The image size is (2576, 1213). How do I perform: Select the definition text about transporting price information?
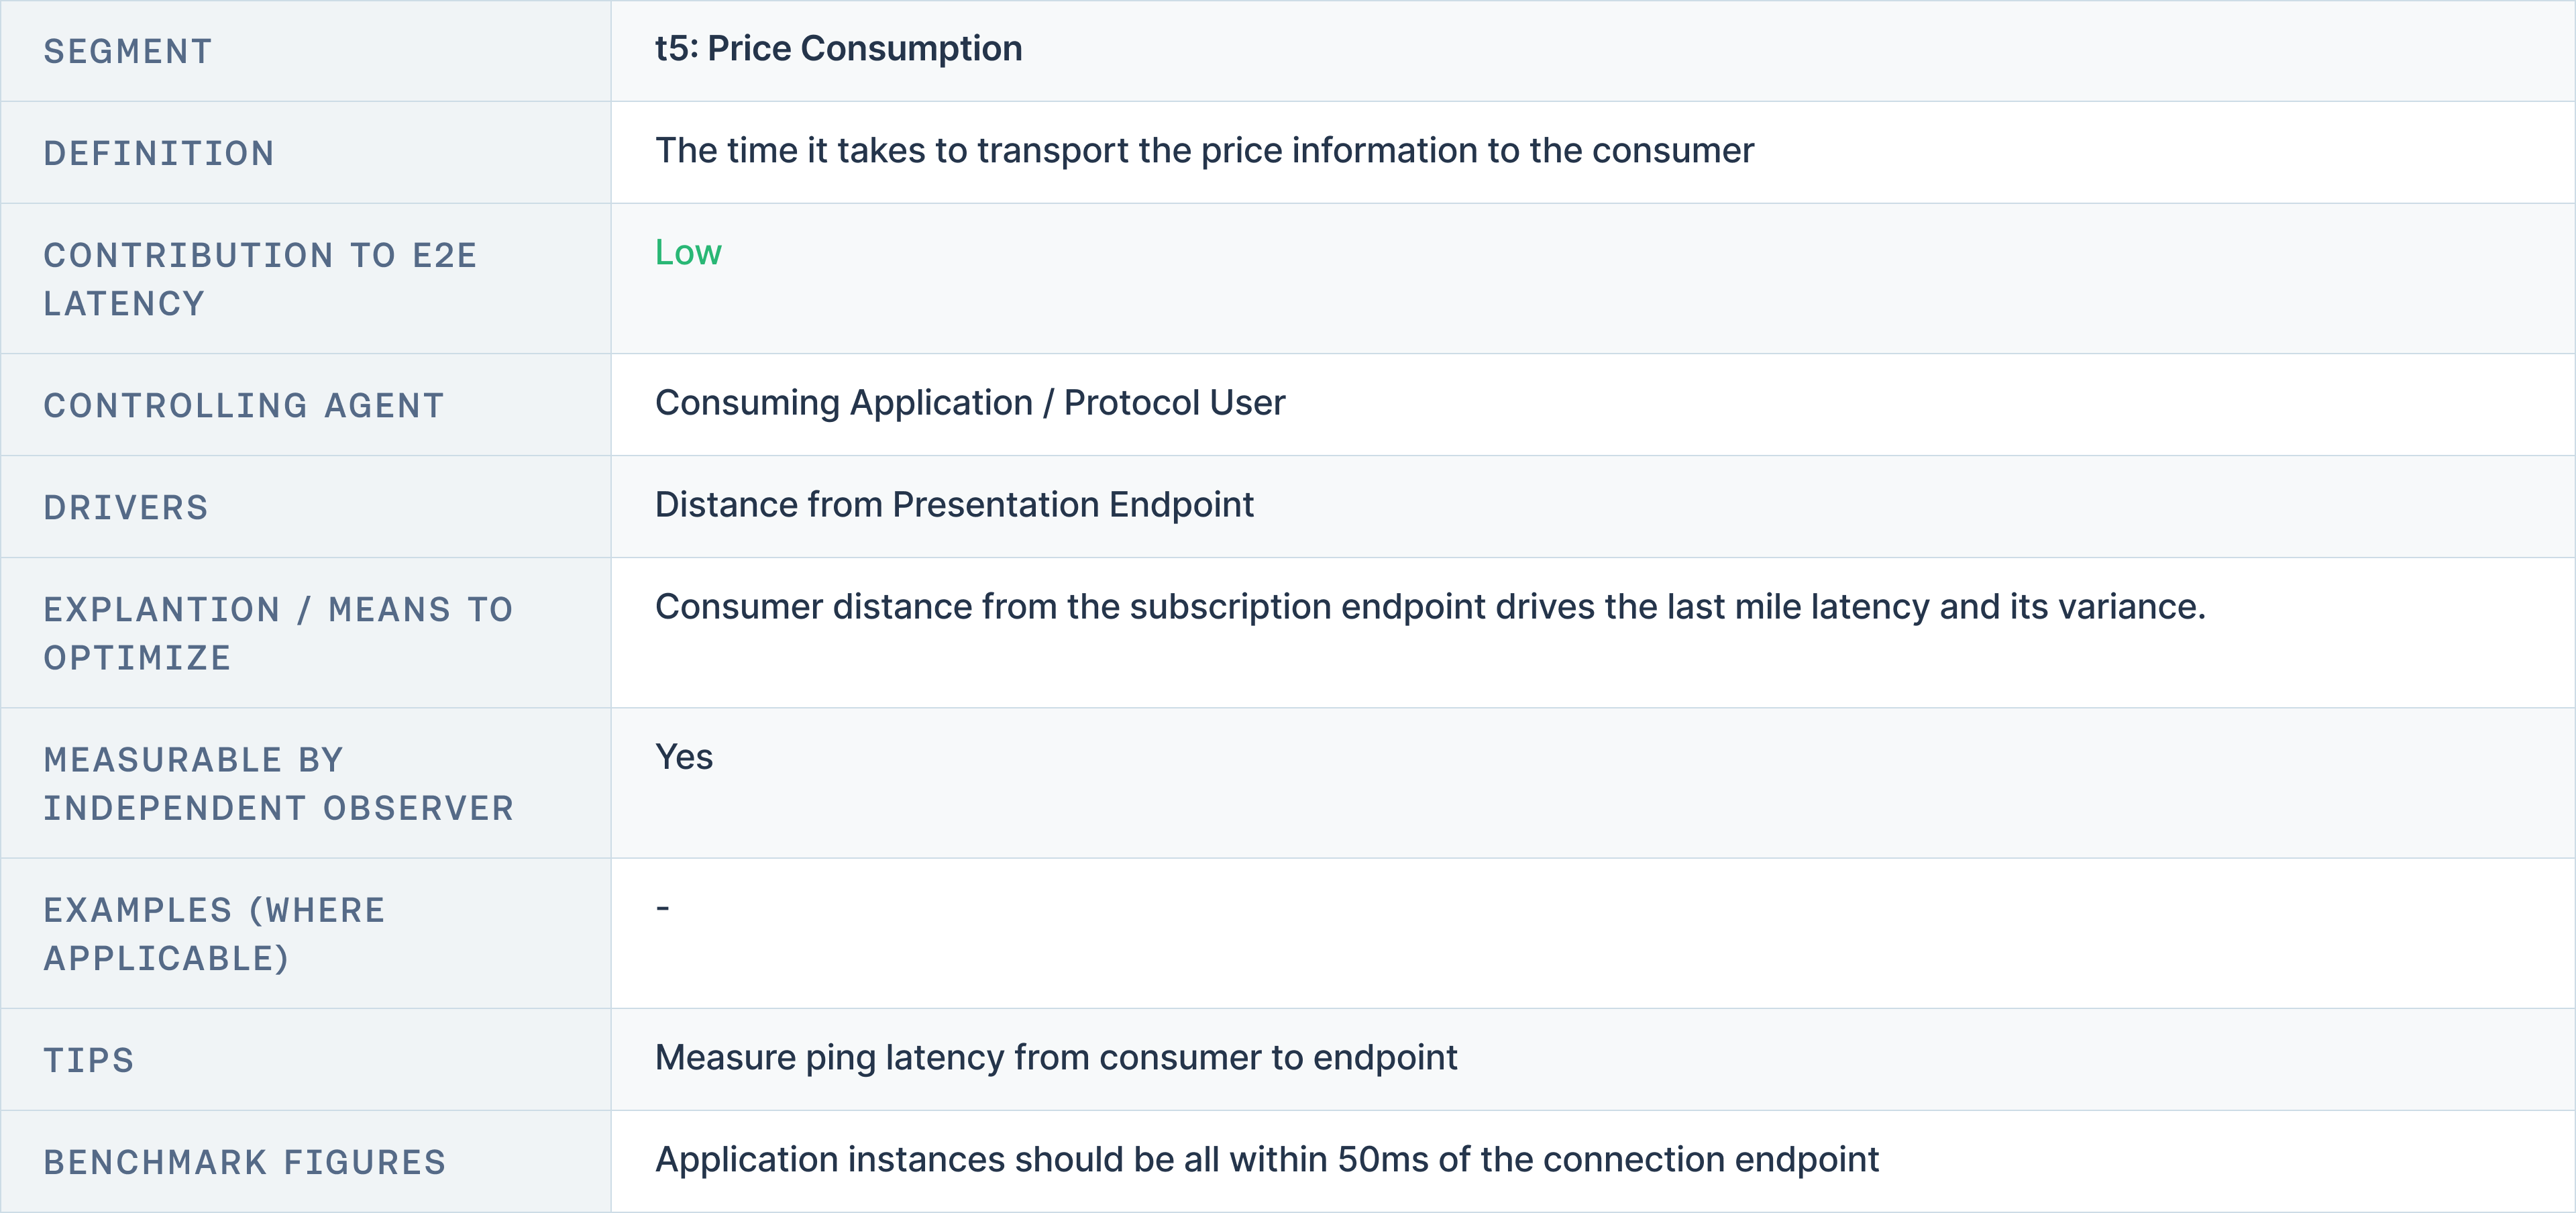1204,151
